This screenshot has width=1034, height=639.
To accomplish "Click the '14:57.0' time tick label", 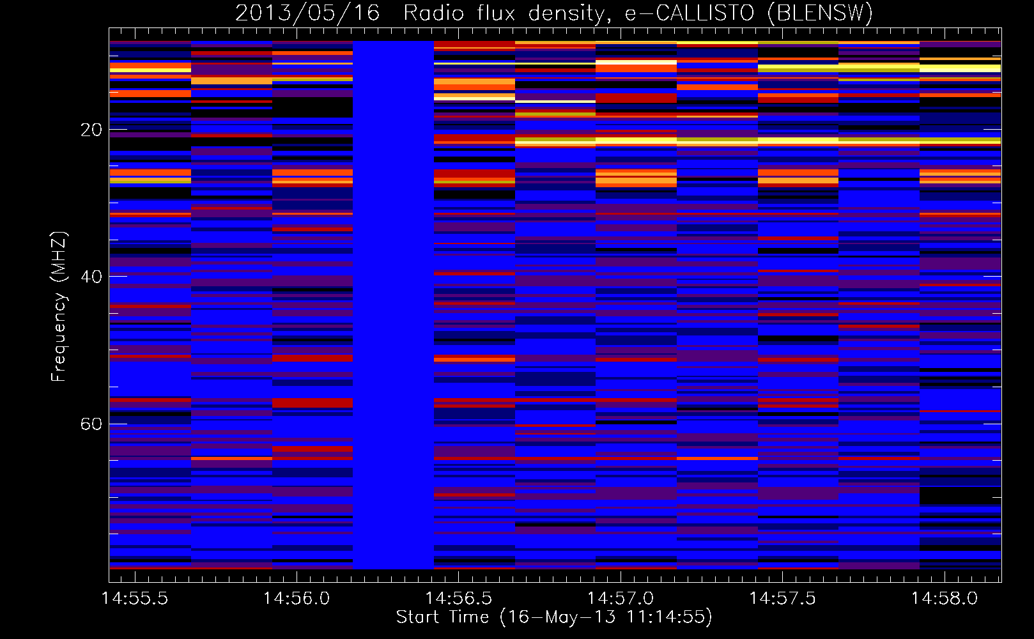I will [x=621, y=598].
